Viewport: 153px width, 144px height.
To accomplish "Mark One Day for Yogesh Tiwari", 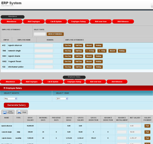I will coord(68,62).
